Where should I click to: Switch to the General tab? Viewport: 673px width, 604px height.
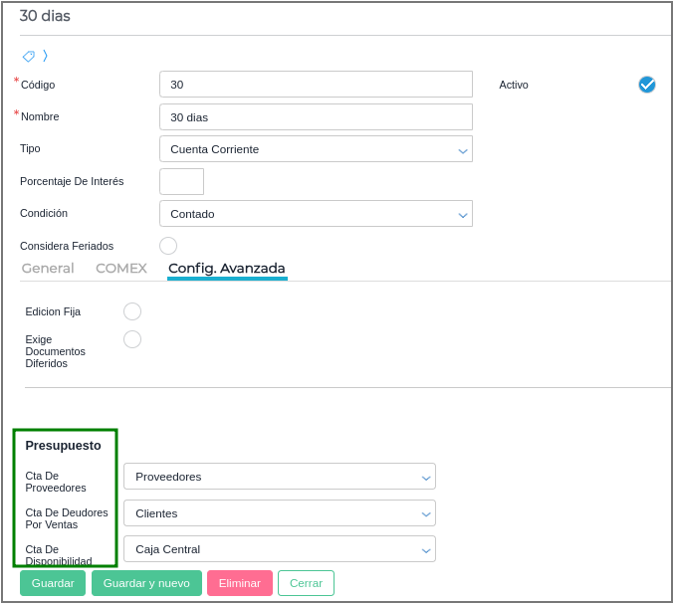click(48, 269)
